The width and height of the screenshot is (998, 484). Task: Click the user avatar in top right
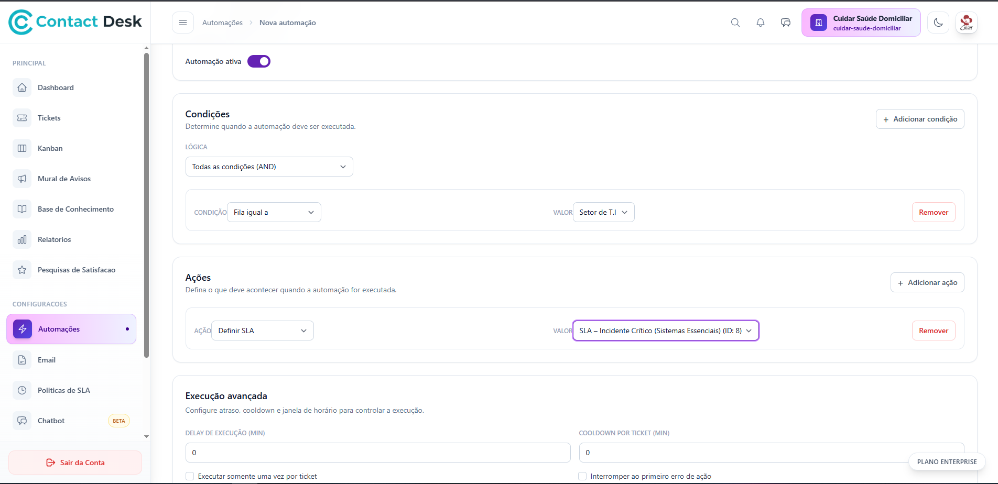pyautogui.click(x=966, y=23)
